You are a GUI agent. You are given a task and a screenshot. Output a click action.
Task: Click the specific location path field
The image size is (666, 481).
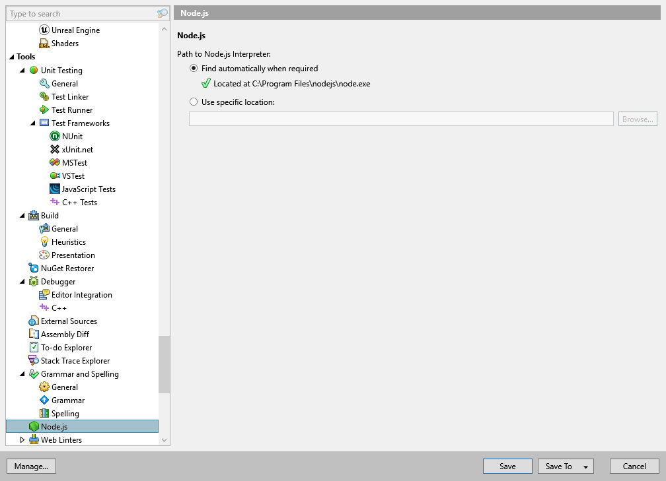click(400, 119)
